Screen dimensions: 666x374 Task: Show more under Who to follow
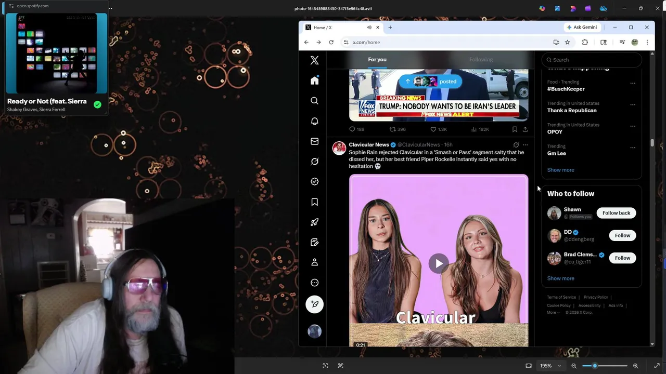(560, 278)
